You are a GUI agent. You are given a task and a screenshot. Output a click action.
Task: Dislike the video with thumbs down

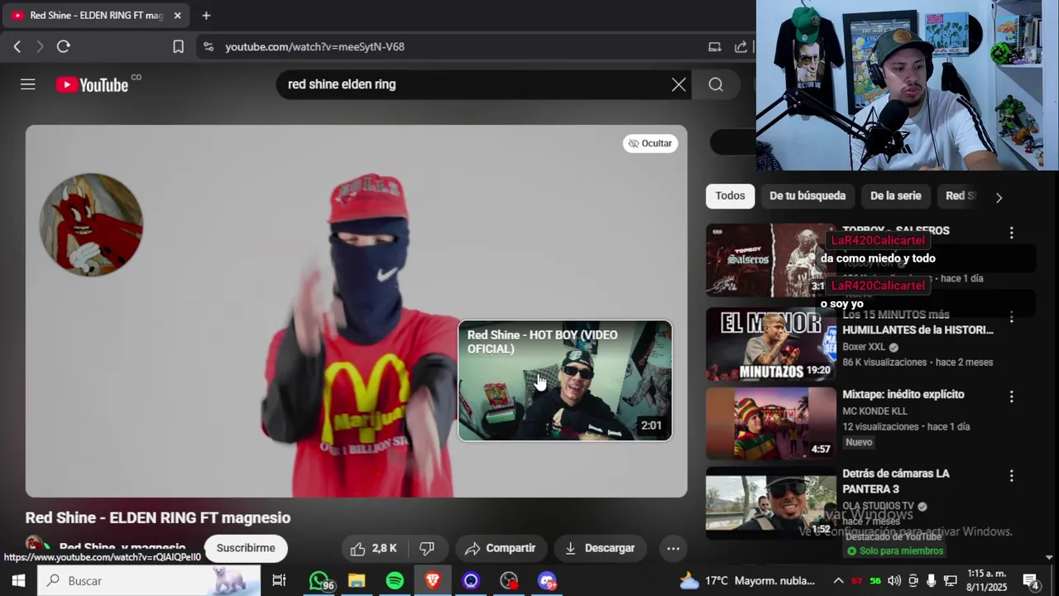[x=427, y=548]
